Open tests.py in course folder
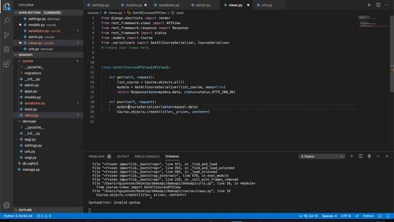 (x=48, y=109)
